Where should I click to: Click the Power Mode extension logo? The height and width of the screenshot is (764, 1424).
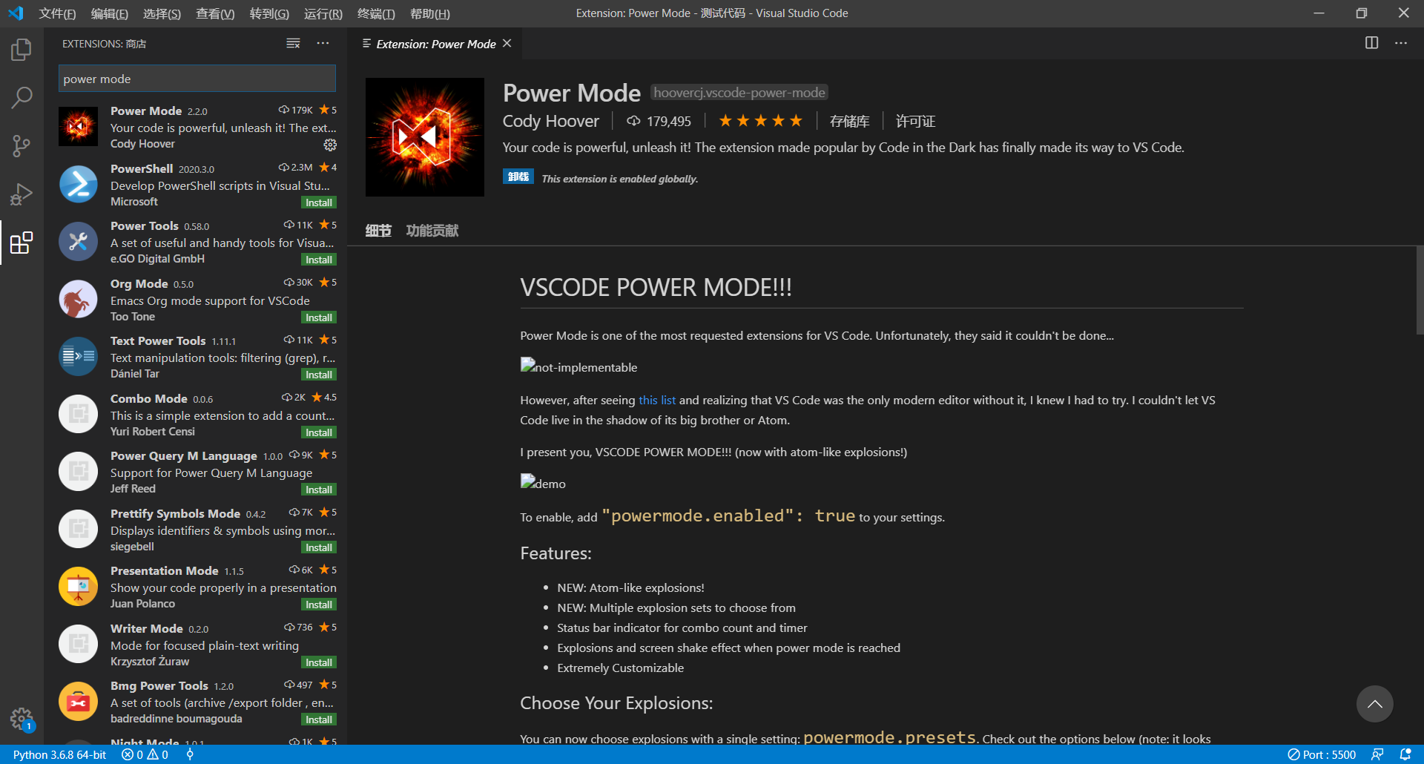point(425,137)
